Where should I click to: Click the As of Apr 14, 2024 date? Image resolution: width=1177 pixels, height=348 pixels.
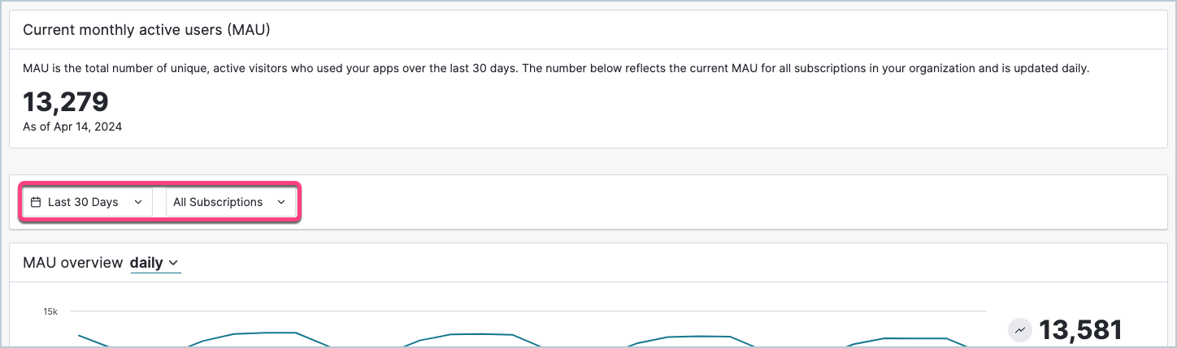click(x=72, y=127)
